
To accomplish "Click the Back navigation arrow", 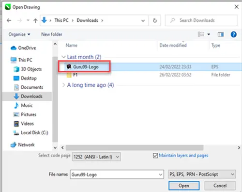I will pos(9,20).
